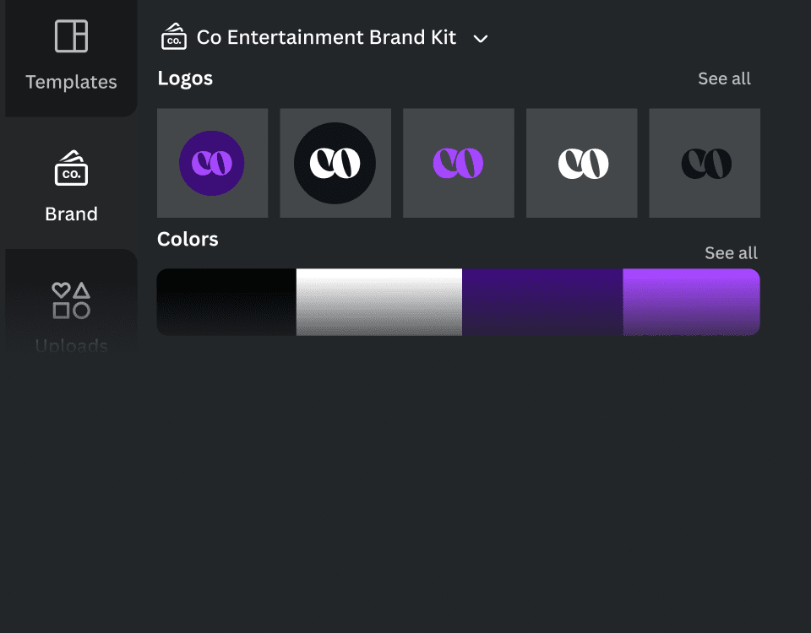Open the Templates panel icon in sidebar
Image resolution: width=811 pixels, height=633 pixels.
[x=71, y=36]
